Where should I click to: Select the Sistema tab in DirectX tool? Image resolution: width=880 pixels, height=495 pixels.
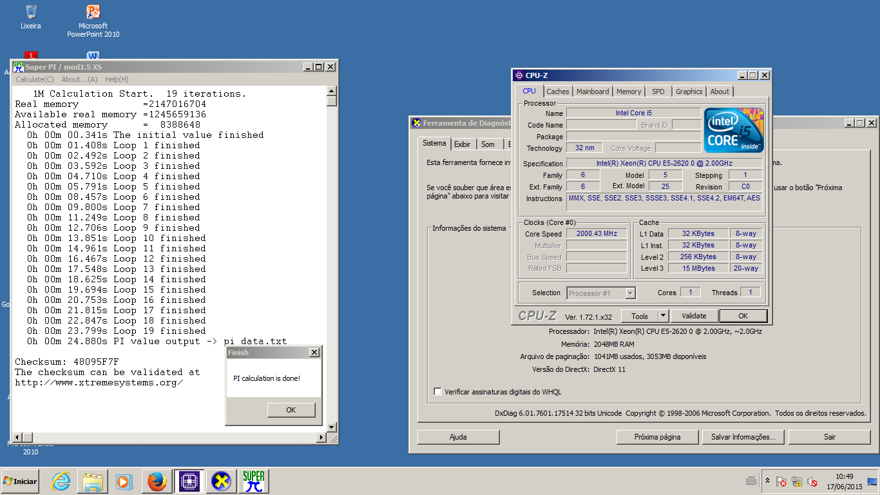point(434,143)
